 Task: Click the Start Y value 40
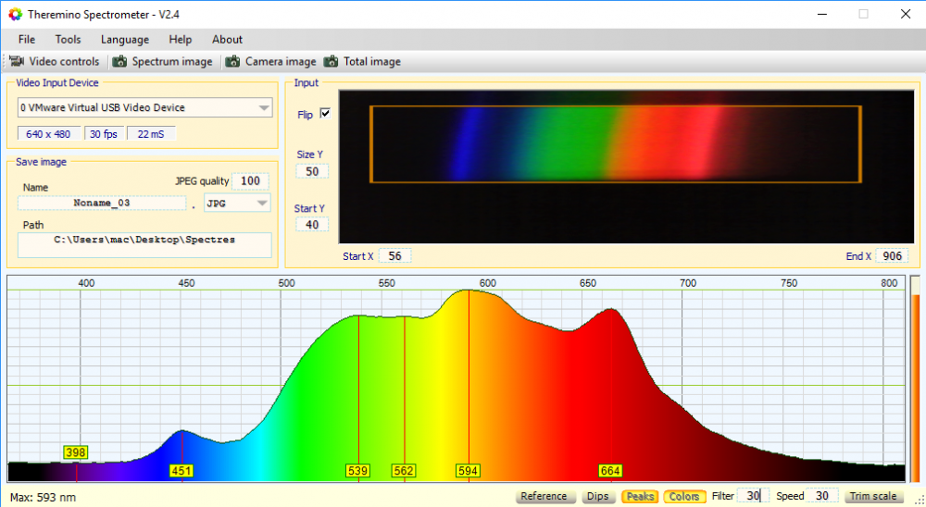[x=312, y=225]
